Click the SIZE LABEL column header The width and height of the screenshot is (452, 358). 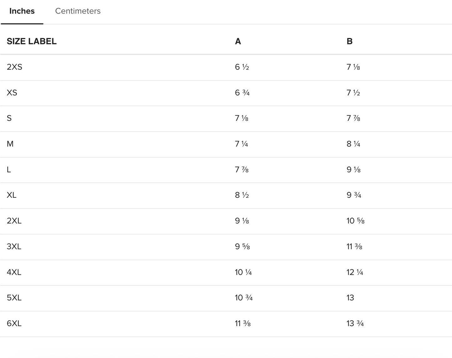tap(32, 41)
